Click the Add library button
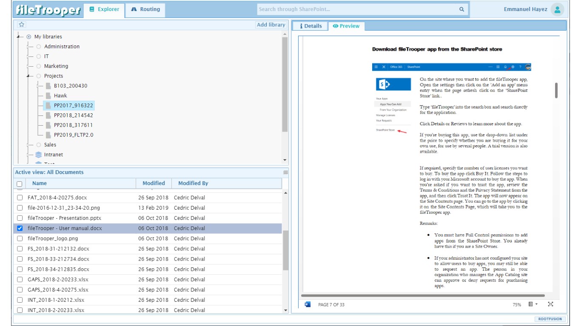Image resolution: width=581 pixels, height=326 pixels. point(271,25)
